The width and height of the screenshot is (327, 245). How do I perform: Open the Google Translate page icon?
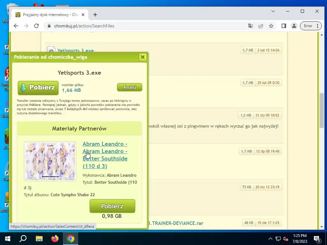point(250,26)
